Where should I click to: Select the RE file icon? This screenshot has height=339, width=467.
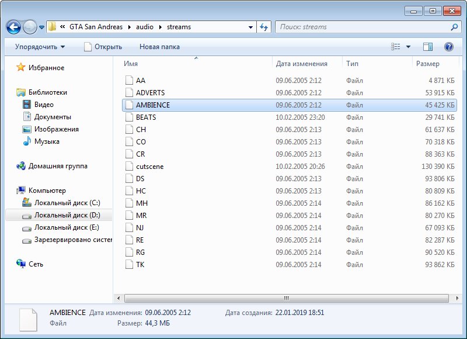(x=129, y=240)
